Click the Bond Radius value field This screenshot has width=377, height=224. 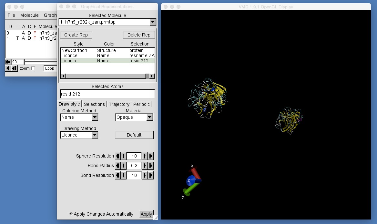coord(134,166)
